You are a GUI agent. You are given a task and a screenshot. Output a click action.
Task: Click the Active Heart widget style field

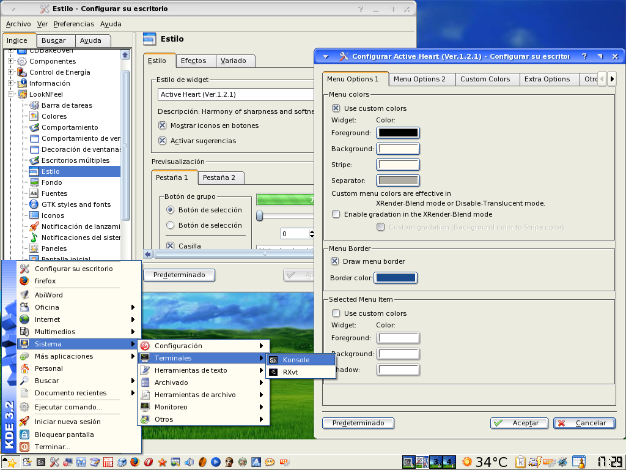click(x=235, y=94)
